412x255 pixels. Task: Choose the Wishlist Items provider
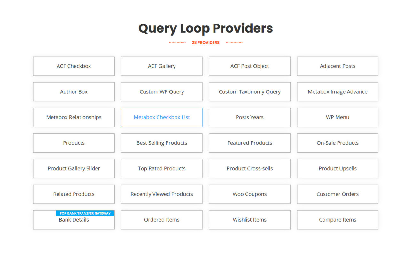coord(250,220)
